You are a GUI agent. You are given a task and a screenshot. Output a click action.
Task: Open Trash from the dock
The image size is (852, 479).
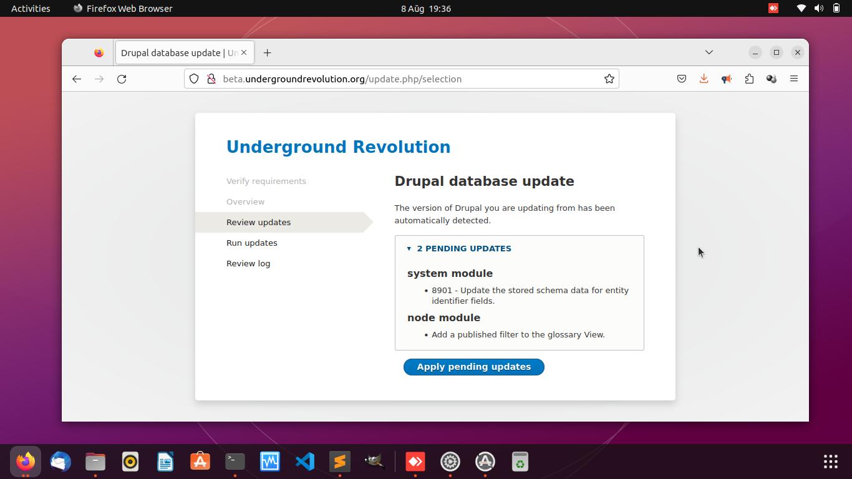coord(520,462)
